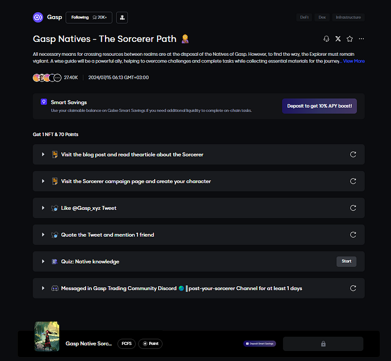Start the Native knowledge quiz
Viewport: 391px width, 361px height.
point(346,261)
